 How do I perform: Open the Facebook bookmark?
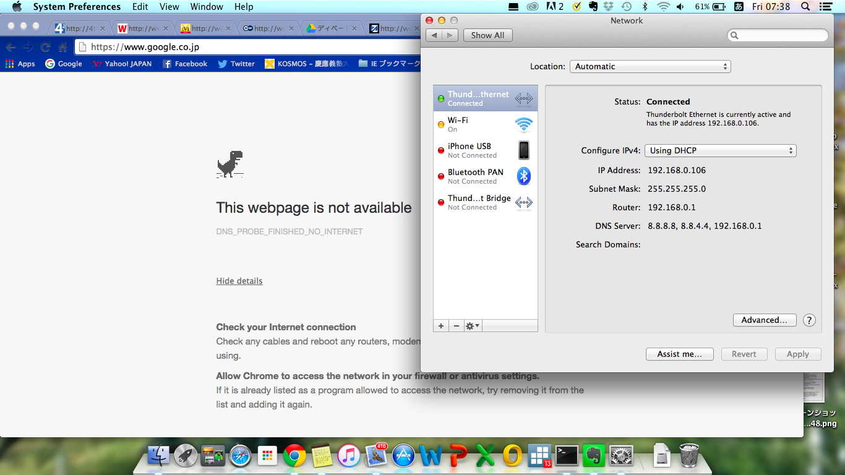point(185,64)
